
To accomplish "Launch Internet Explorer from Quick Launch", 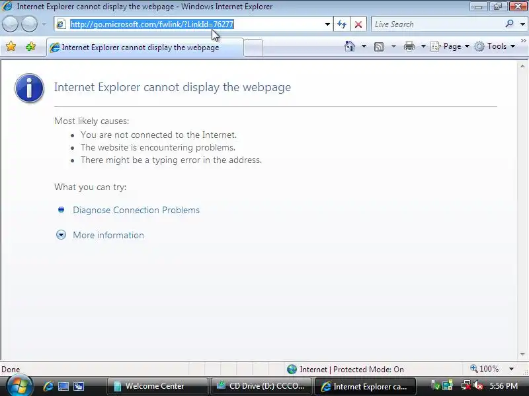I will coord(48,386).
